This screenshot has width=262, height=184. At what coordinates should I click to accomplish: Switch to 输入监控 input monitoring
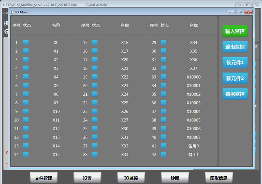pyautogui.click(x=235, y=31)
